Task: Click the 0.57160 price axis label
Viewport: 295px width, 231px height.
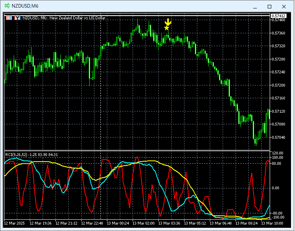Action: tap(279, 98)
